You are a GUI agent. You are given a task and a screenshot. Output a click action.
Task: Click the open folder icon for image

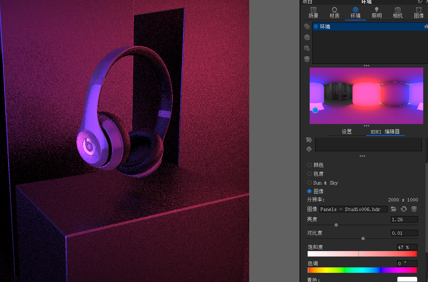pos(394,209)
